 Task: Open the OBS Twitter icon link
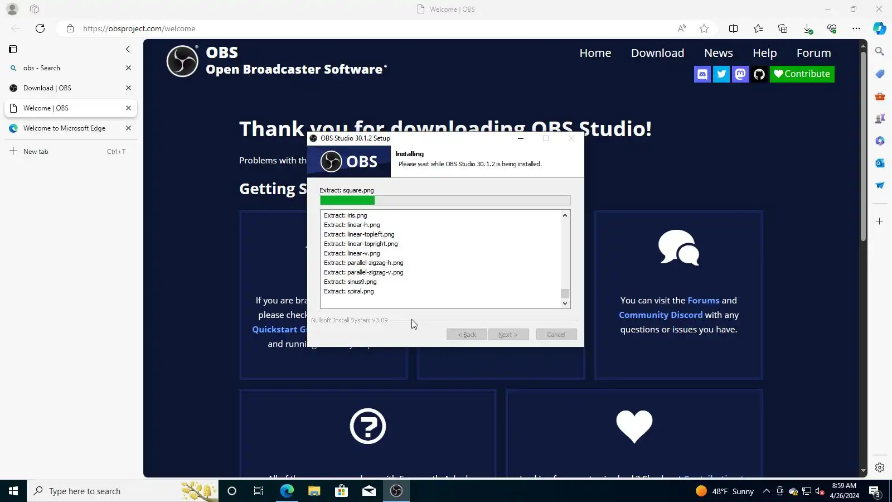pos(721,74)
